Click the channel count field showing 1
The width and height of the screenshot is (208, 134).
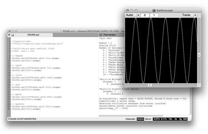(153, 15)
